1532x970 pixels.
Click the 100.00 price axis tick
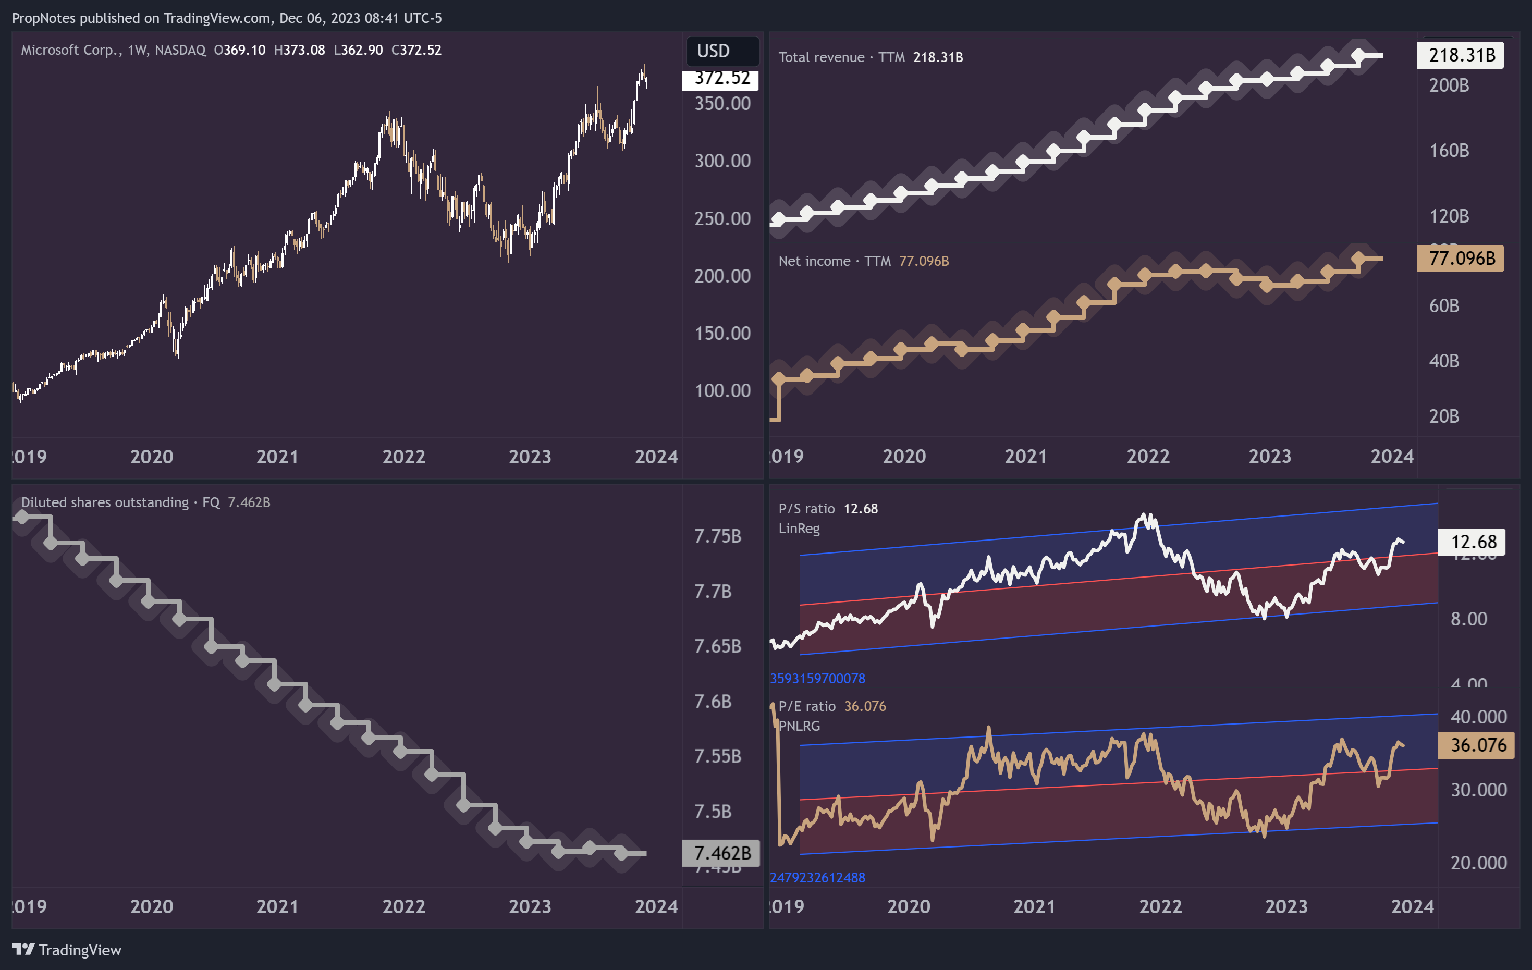(x=722, y=390)
